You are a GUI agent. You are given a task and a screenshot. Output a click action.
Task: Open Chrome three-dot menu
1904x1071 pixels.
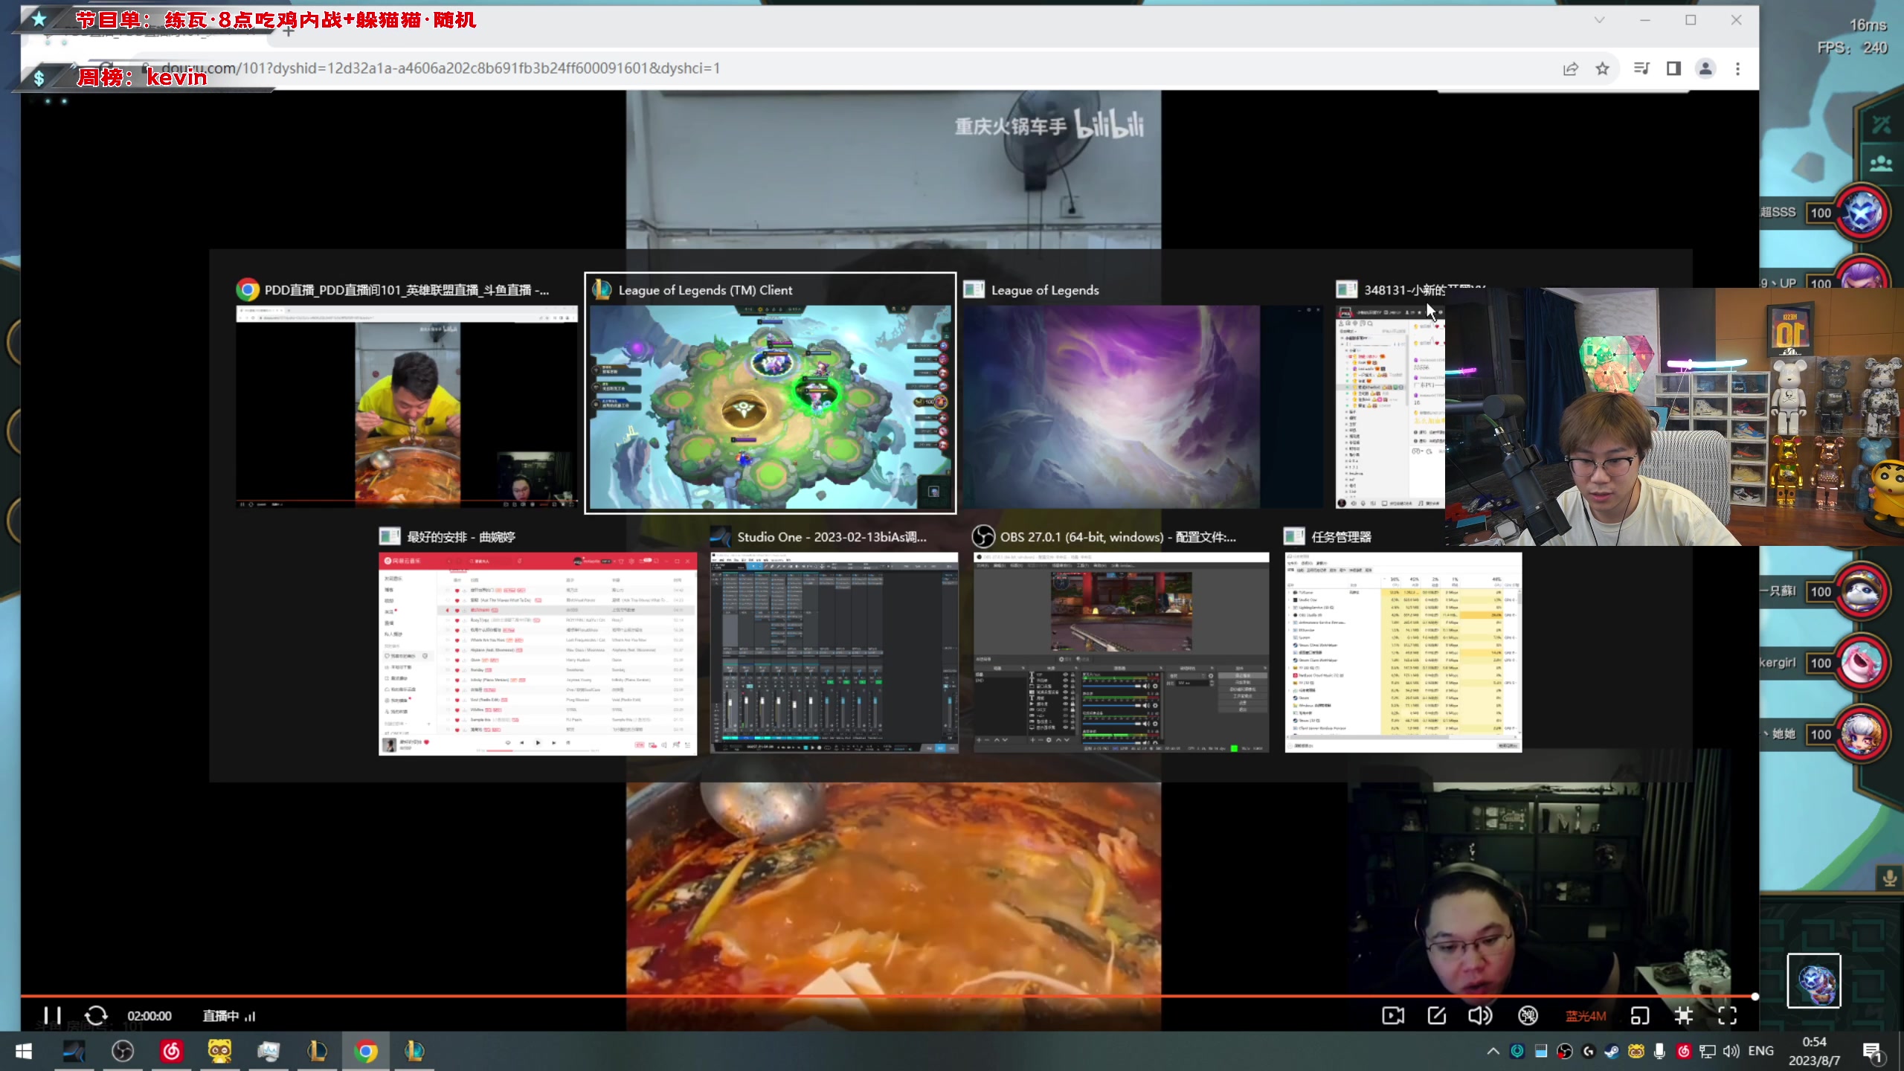[x=1737, y=68]
